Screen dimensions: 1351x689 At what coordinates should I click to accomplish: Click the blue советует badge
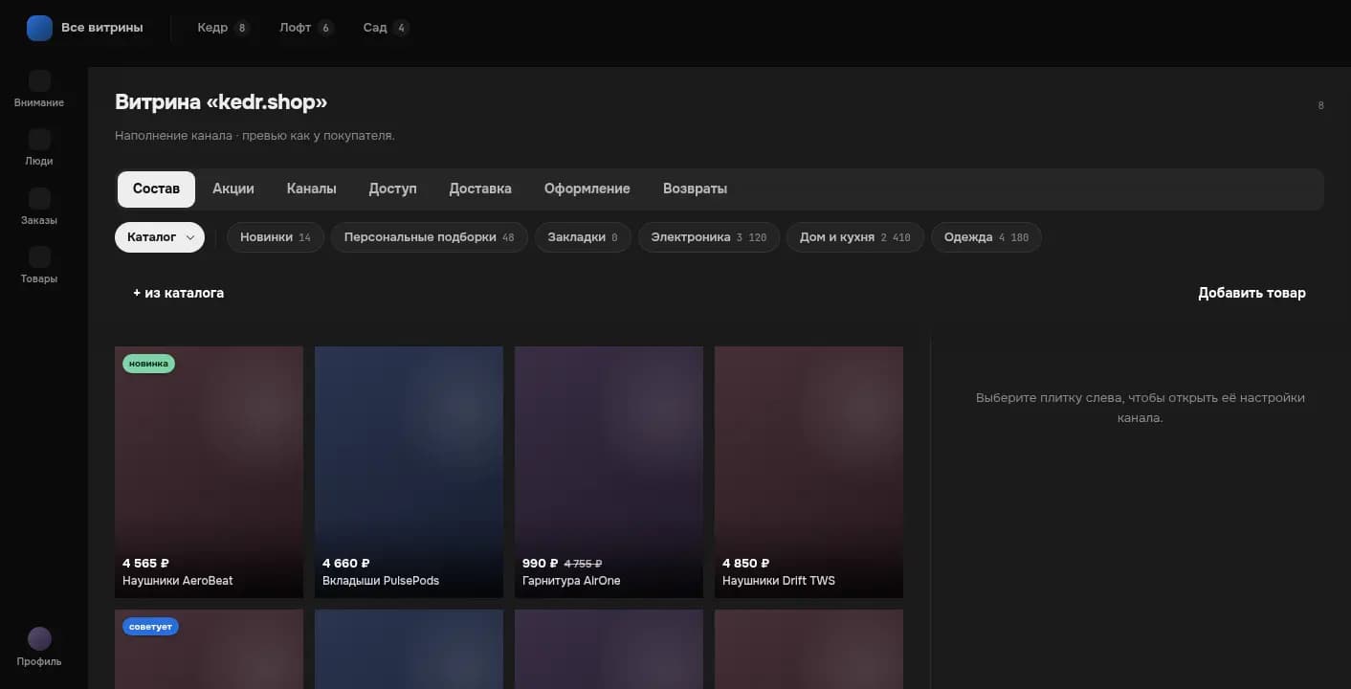pos(150,627)
